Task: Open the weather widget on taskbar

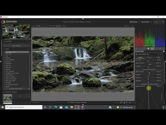Action: pos(125,107)
